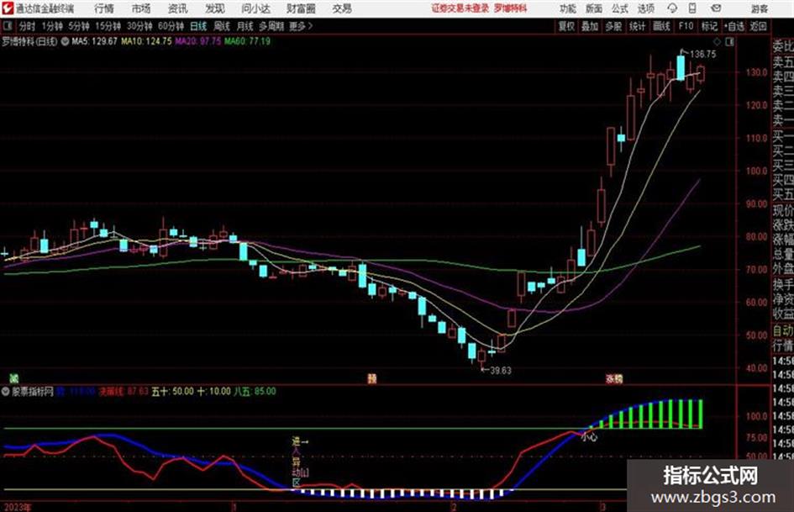Click the red 罗博特科 stock name in title bar
Screen dimensions: 794x512
coord(511,8)
